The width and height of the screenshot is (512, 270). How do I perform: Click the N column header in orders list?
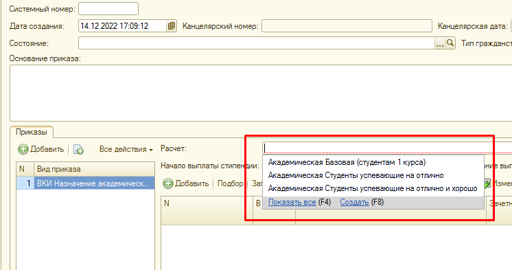pos(25,169)
